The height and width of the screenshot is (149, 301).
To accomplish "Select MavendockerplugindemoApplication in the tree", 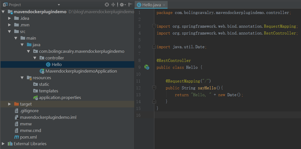I will pyautogui.click(x=81, y=71).
